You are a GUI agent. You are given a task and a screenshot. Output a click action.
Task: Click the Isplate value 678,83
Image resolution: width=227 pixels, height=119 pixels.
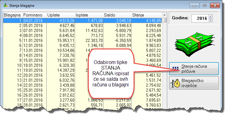tap(97, 25)
